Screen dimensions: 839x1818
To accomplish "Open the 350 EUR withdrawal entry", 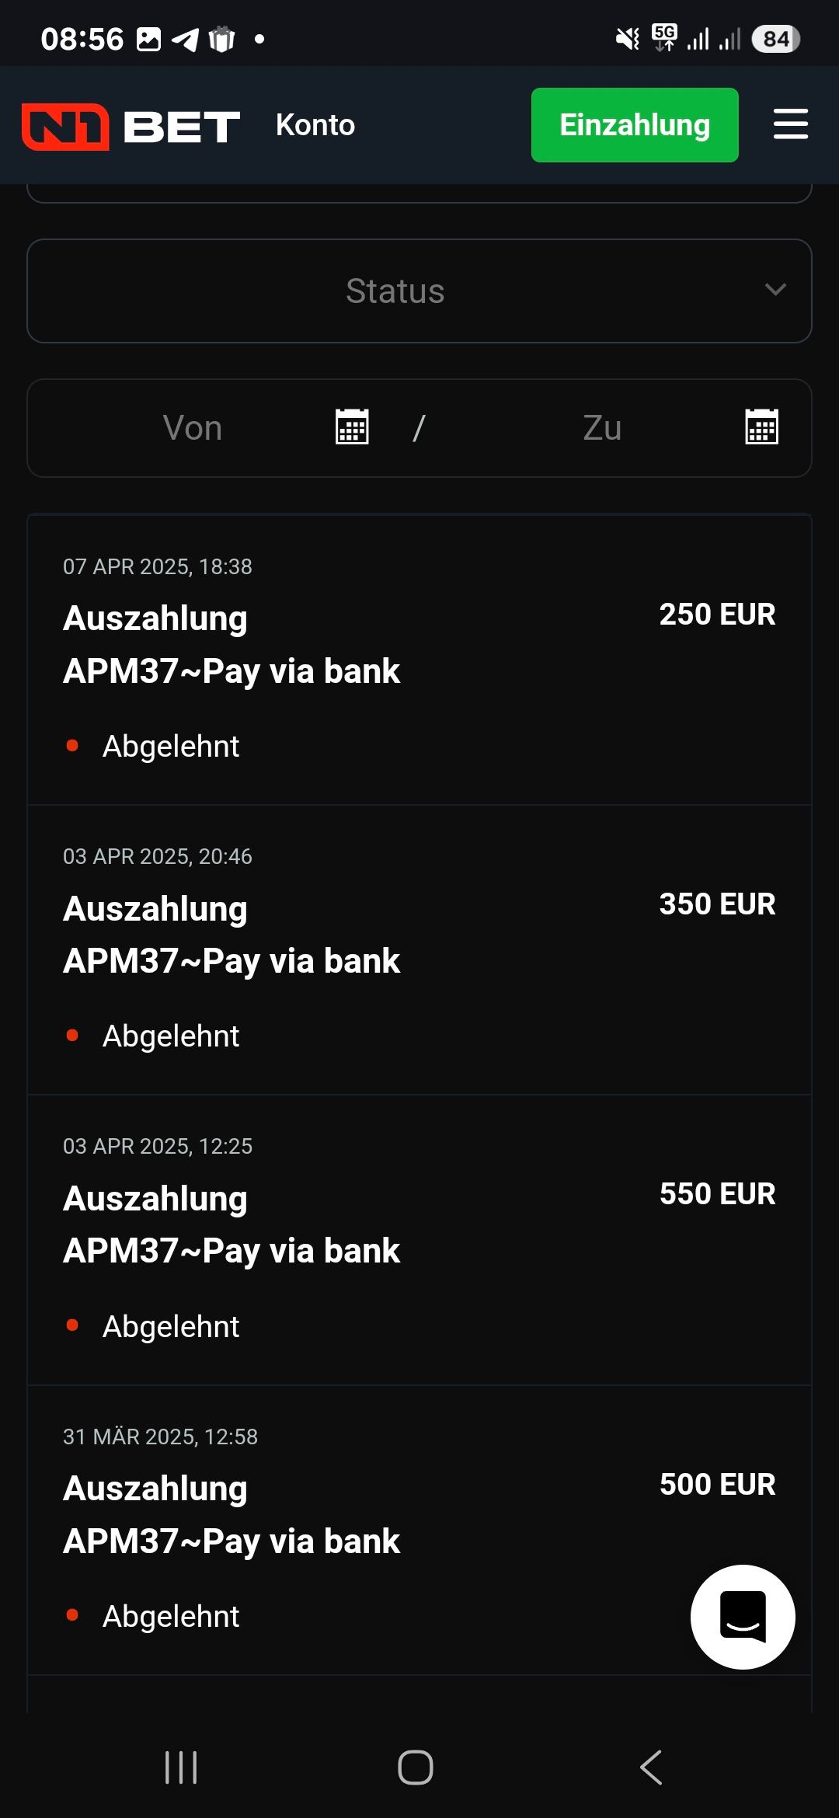I will (x=419, y=949).
